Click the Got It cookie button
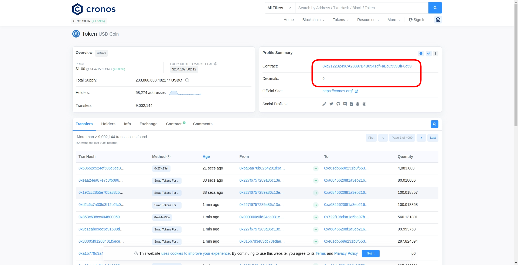 [x=370, y=253]
